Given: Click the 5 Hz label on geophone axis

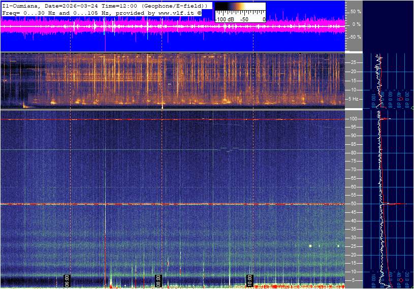Looking at the screenshot, I should (x=354, y=99).
